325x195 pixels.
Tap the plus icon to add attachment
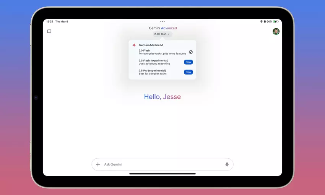(x=98, y=164)
